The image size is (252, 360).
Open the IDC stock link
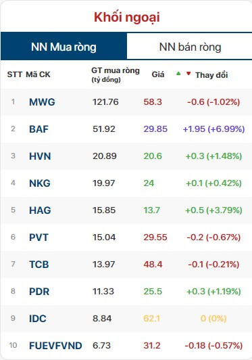(38, 319)
